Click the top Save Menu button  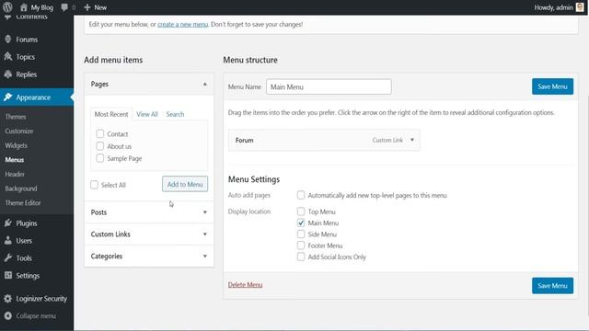[x=552, y=86]
